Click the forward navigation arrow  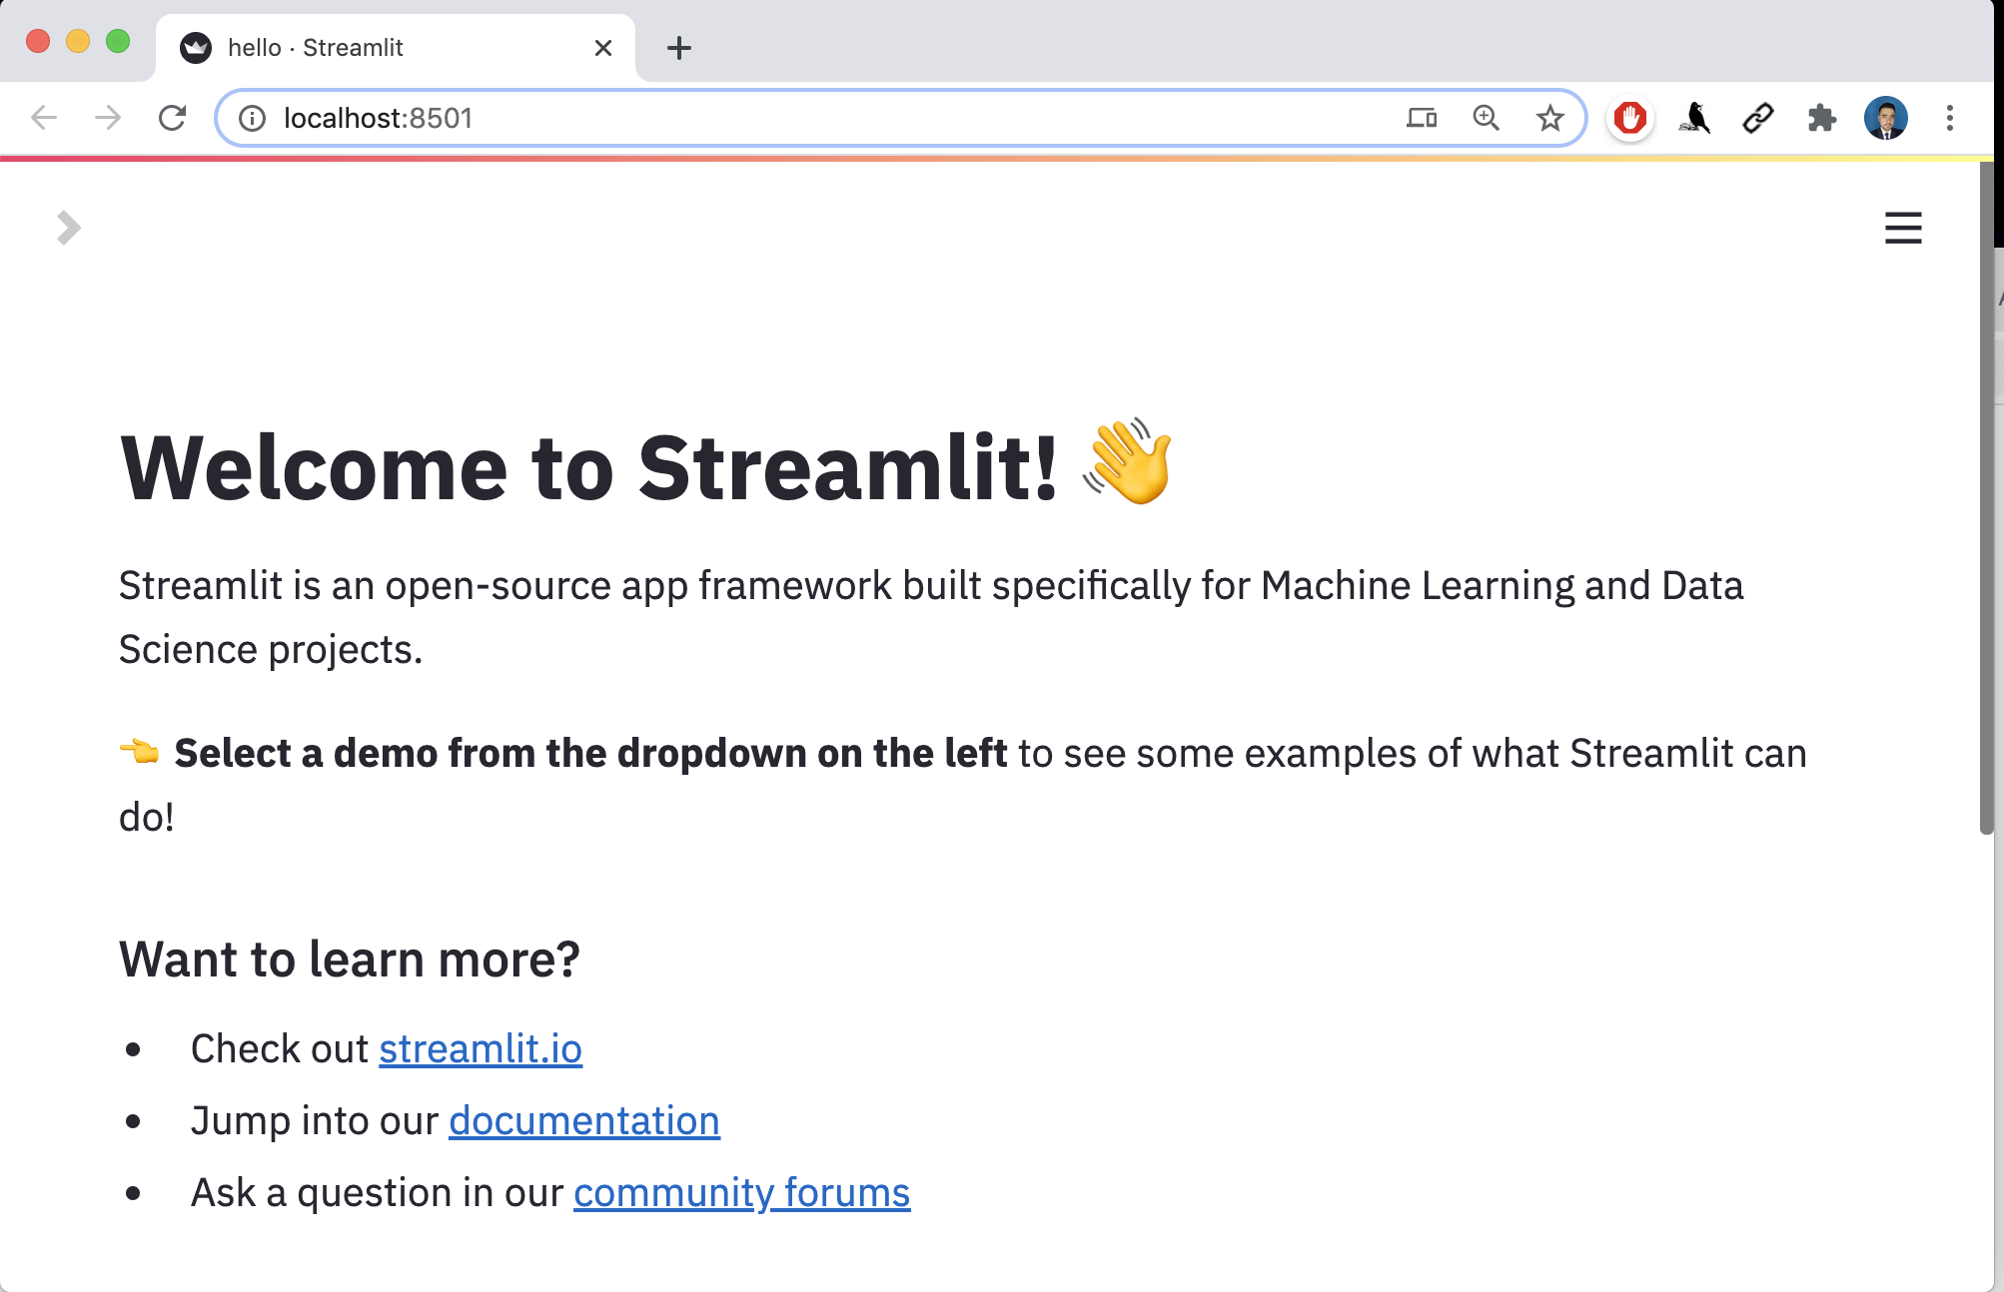[107, 118]
